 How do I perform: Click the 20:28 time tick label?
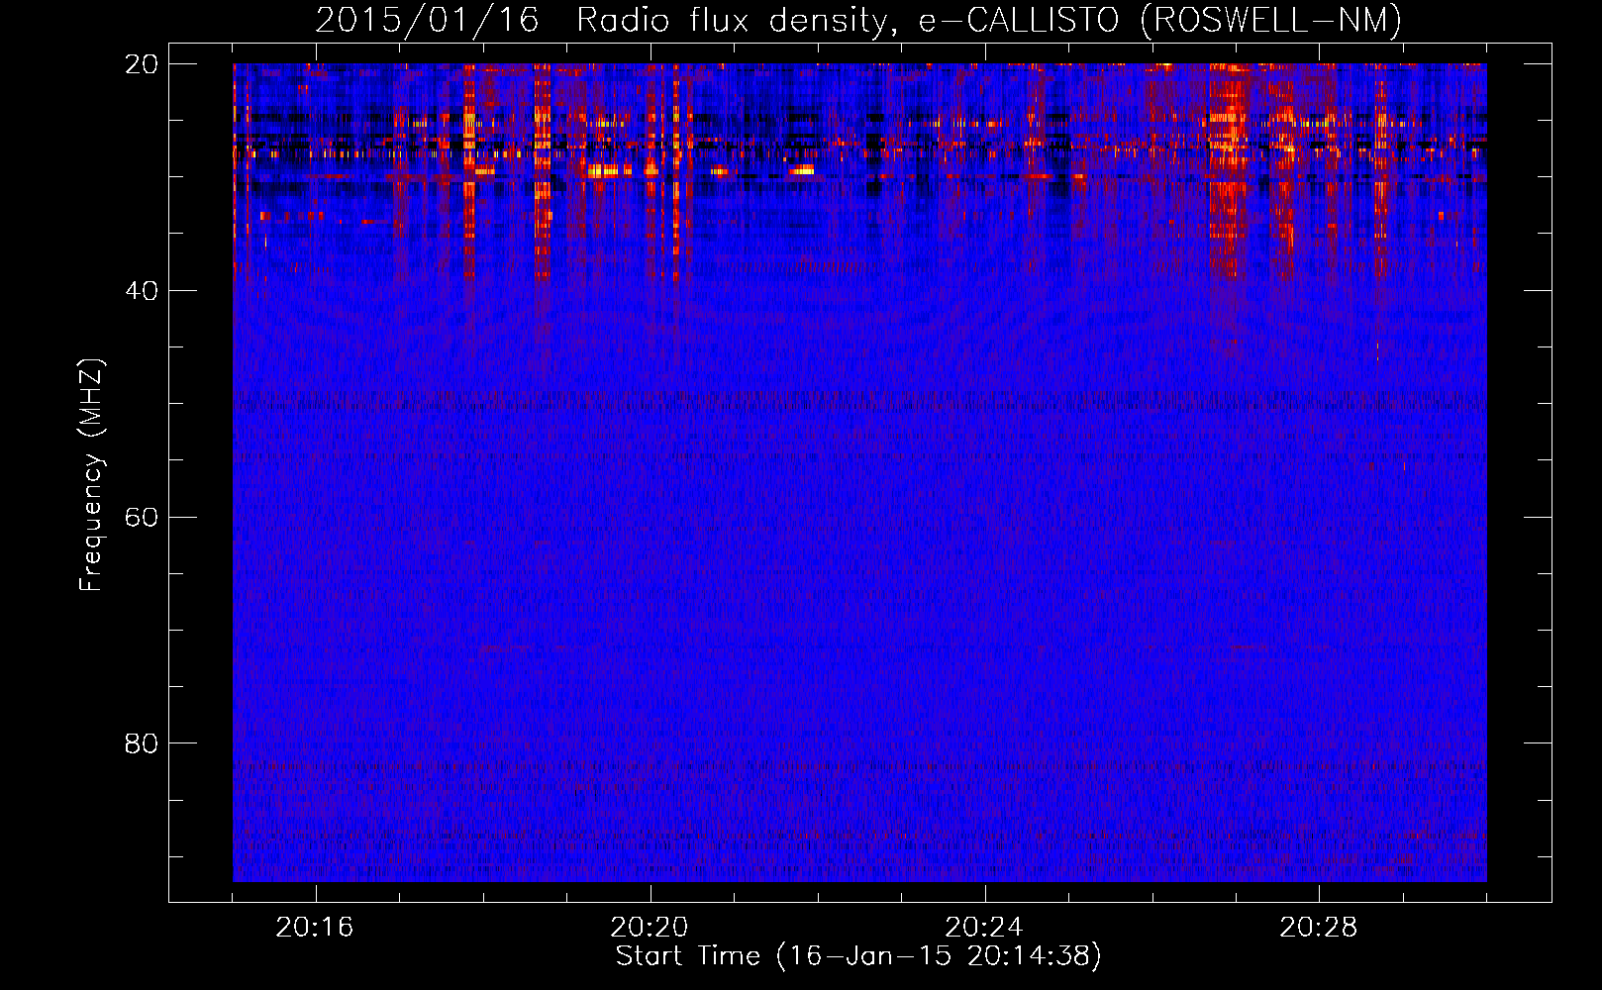(x=1319, y=927)
